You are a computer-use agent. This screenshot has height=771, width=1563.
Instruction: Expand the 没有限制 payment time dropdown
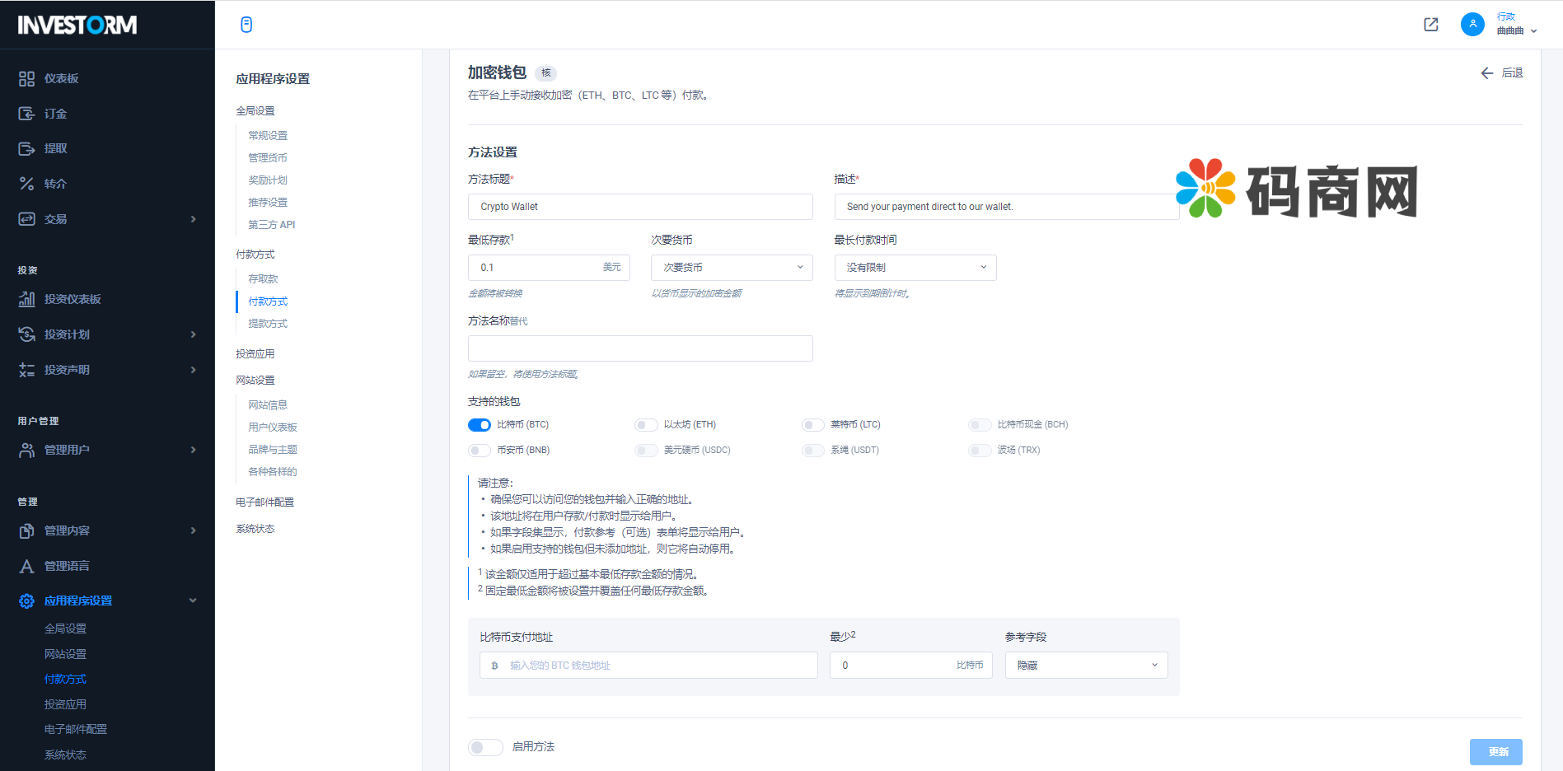915,267
